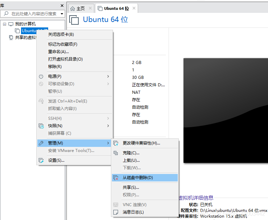Viewport: 268px width, 220px height.
Task: Select 上载(U)... in manage submenu
Action: point(145,160)
